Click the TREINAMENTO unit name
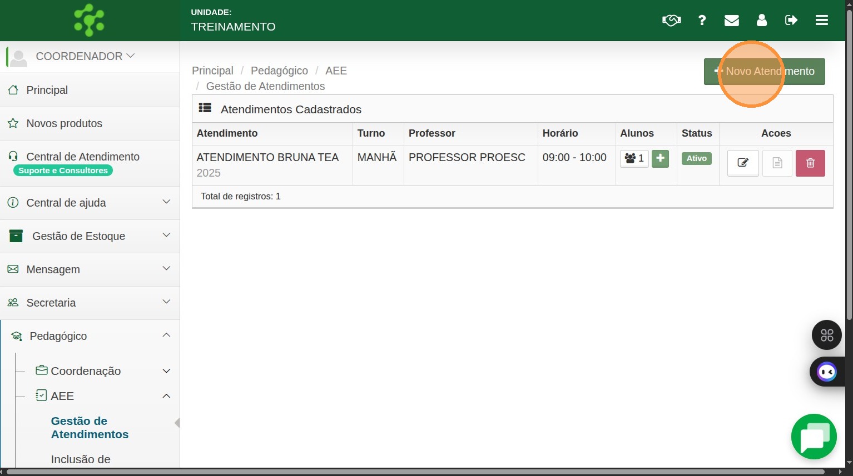This screenshot has width=853, height=476. tap(233, 27)
